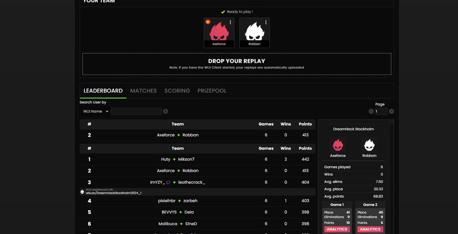Click the Games played 6 stat row
458x234 pixels.
(353, 167)
